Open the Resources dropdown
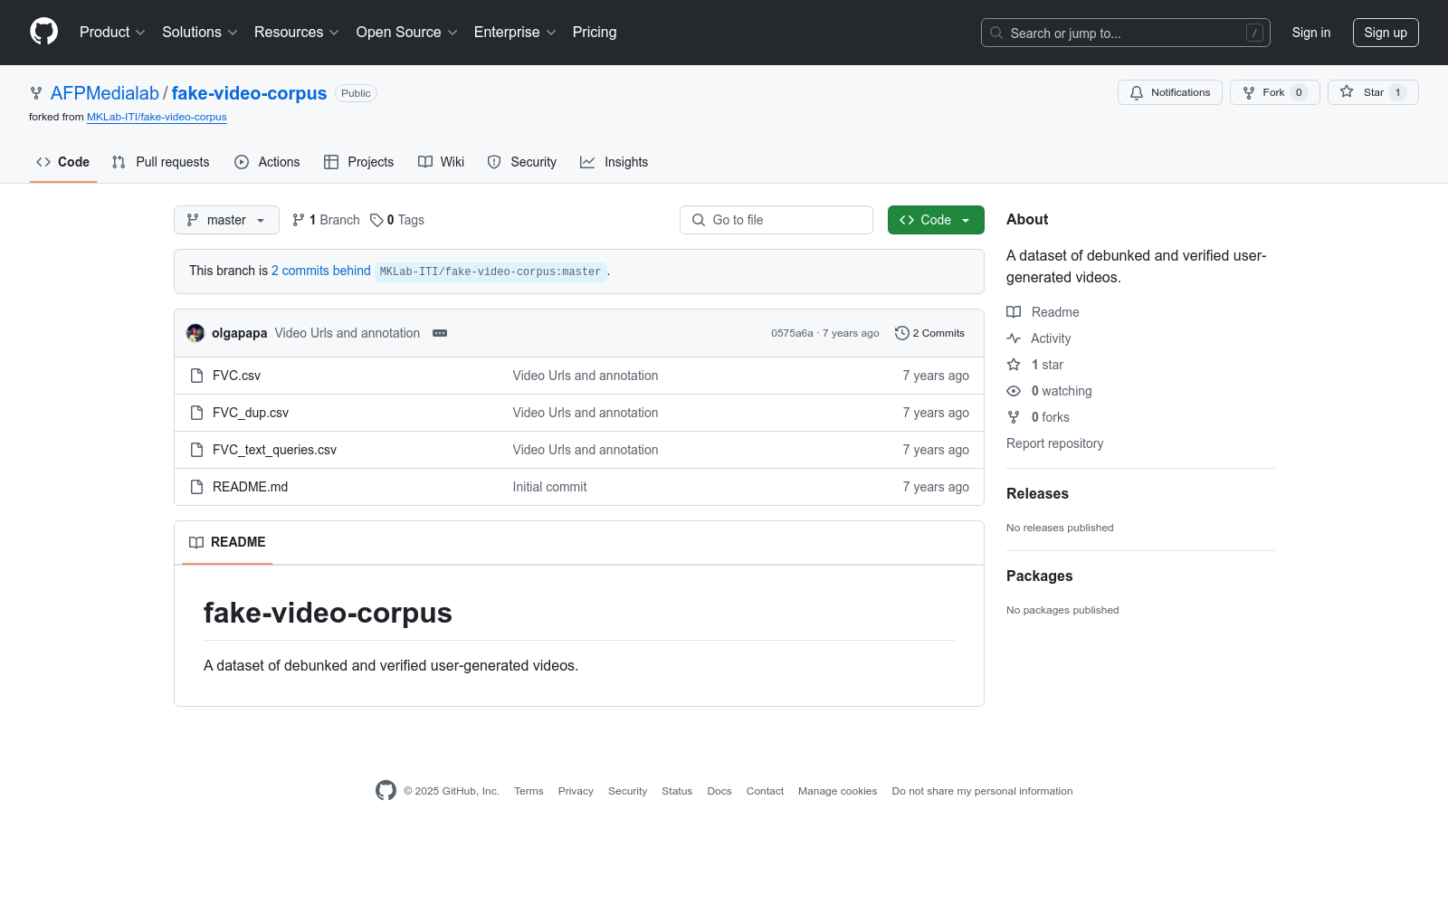 click(297, 33)
